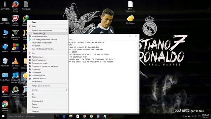Select Google Chrome desktop shortcut
The height and width of the screenshot is (119, 211).
pyautogui.click(x=5, y=106)
